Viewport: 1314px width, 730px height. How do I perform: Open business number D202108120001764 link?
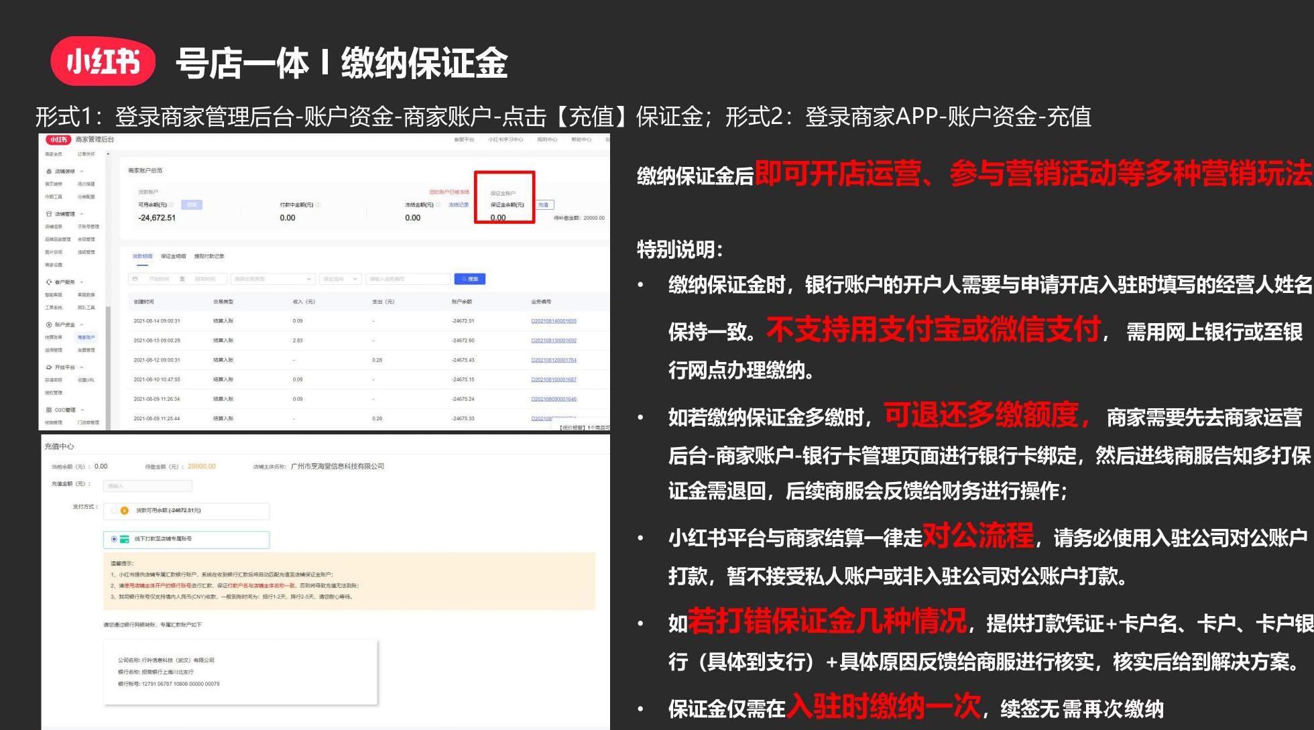[x=554, y=360]
